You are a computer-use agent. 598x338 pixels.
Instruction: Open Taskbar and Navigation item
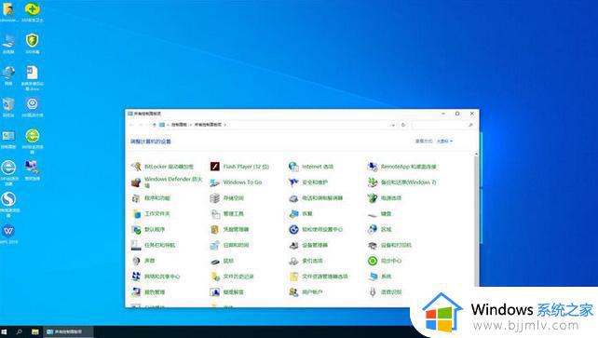coord(154,245)
